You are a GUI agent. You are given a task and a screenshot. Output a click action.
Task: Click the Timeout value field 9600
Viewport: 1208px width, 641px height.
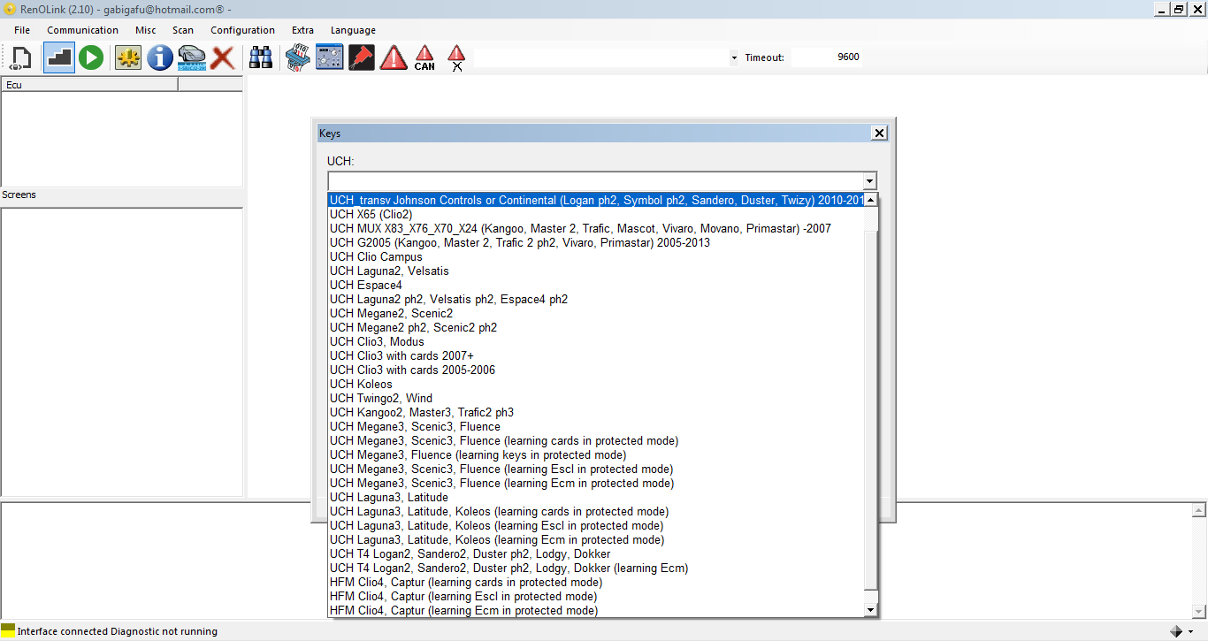826,57
